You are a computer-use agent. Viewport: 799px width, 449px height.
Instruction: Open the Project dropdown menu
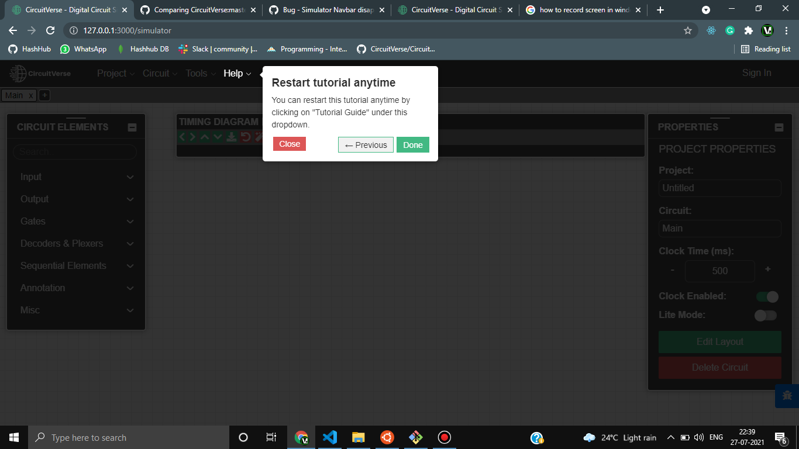(x=115, y=73)
